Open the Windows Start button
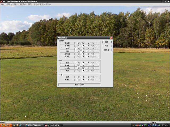Screen dimensions: 170x127 [x=6, y=125]
